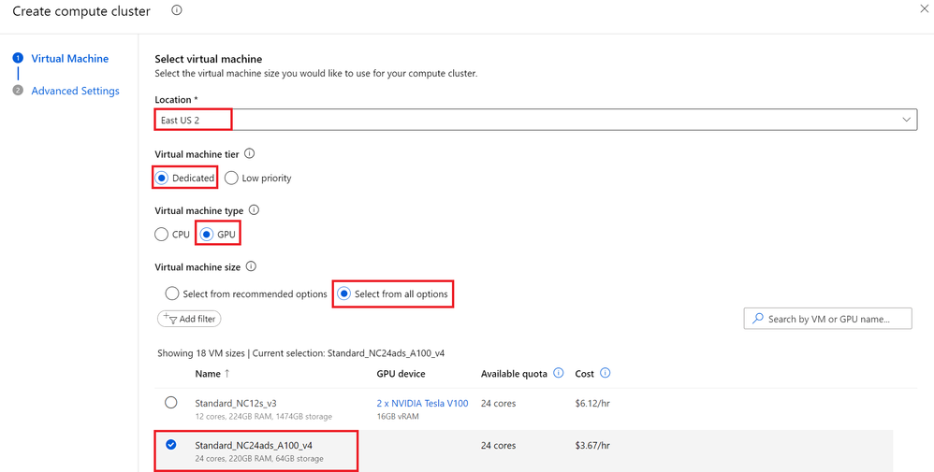Close the Create compute cluster panel
Viewport: 934px width, 472px height.
(924, 9)
